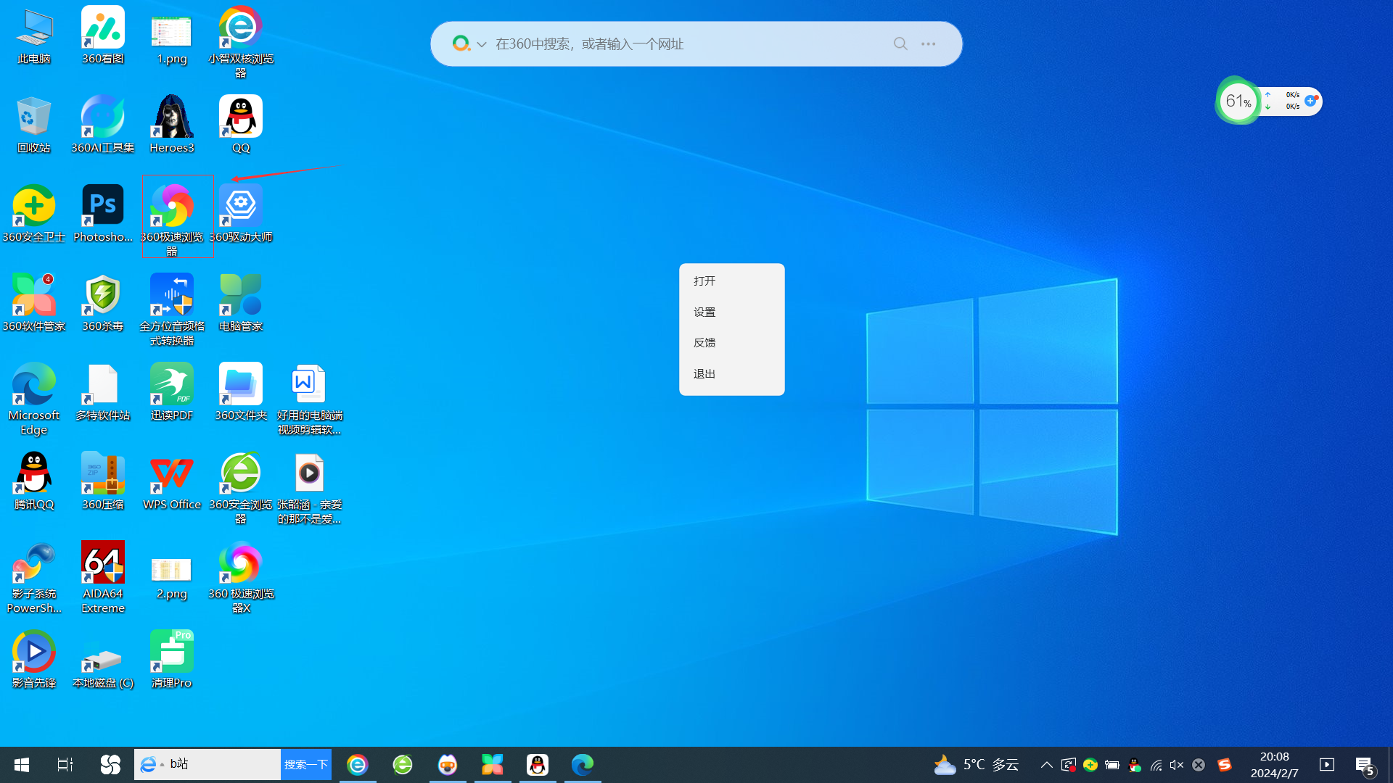
Task: Select the QQ desktop shortcut
Action: (x=241, y=124)
